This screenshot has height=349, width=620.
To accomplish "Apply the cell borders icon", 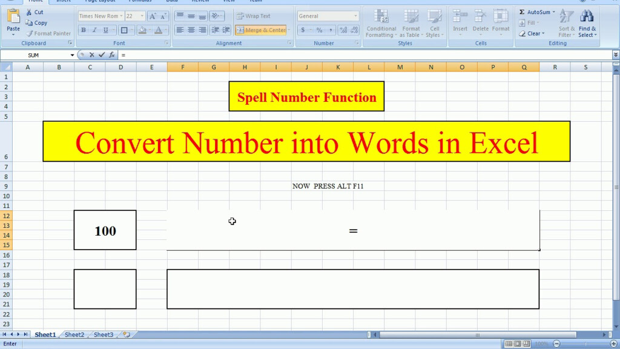I will 124,30.
